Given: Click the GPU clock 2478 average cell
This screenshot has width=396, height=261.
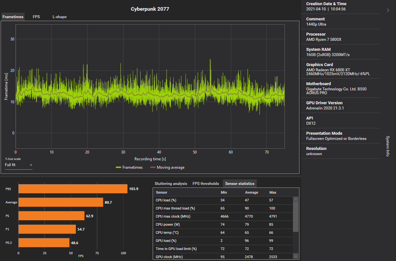Looking at the screenshot, I should click(249, 256).
